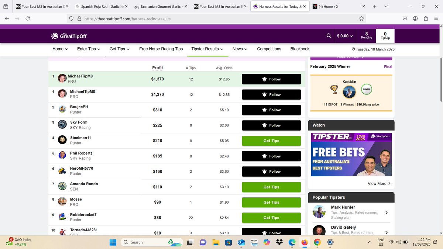443x249 pixels.
Task: Expand the Tipster Results menu
Action: (207, 49)
